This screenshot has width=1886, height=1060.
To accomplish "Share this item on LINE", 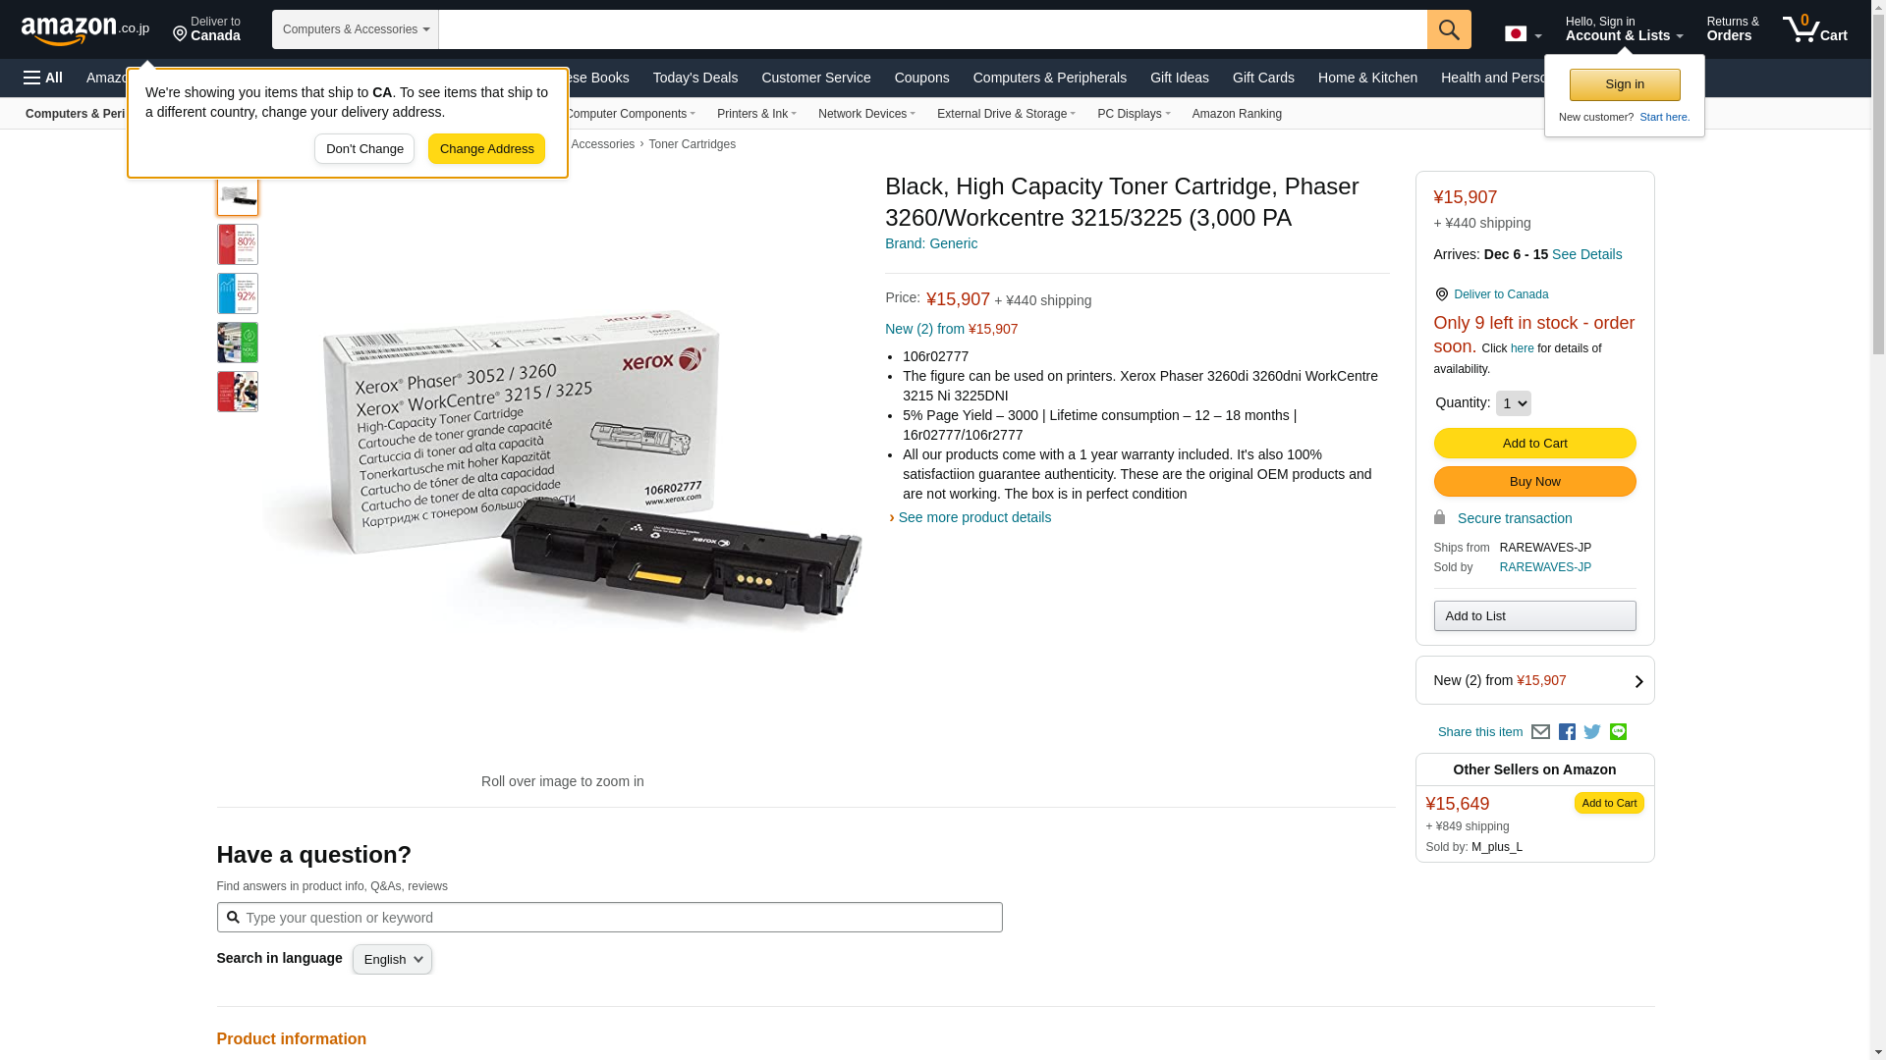I will [1618, 732].
